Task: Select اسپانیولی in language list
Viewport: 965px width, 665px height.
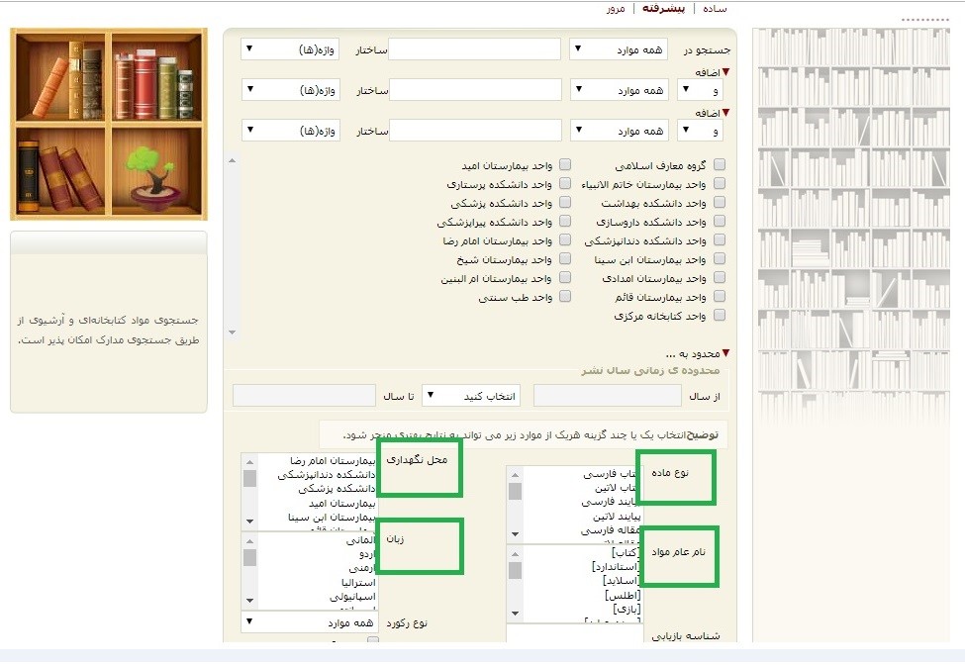Action: coord(352,596)
